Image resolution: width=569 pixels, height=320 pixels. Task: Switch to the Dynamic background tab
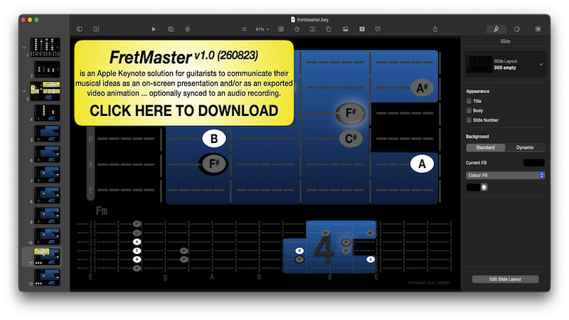click(525, 147)
